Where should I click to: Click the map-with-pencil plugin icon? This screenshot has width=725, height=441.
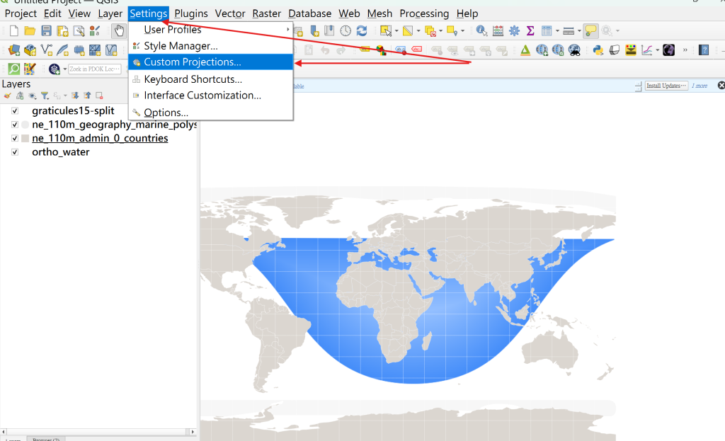tap(30, 69)
